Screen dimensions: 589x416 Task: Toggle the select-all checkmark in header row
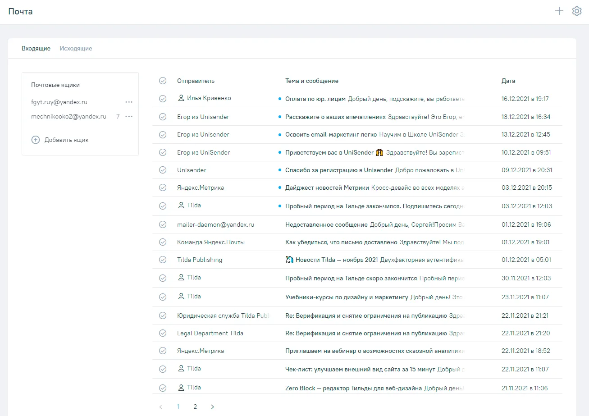click(x=163, y=81)
